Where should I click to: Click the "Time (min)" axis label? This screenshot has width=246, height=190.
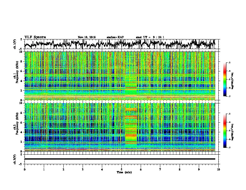pyautogui.click(x=124, y=172)
